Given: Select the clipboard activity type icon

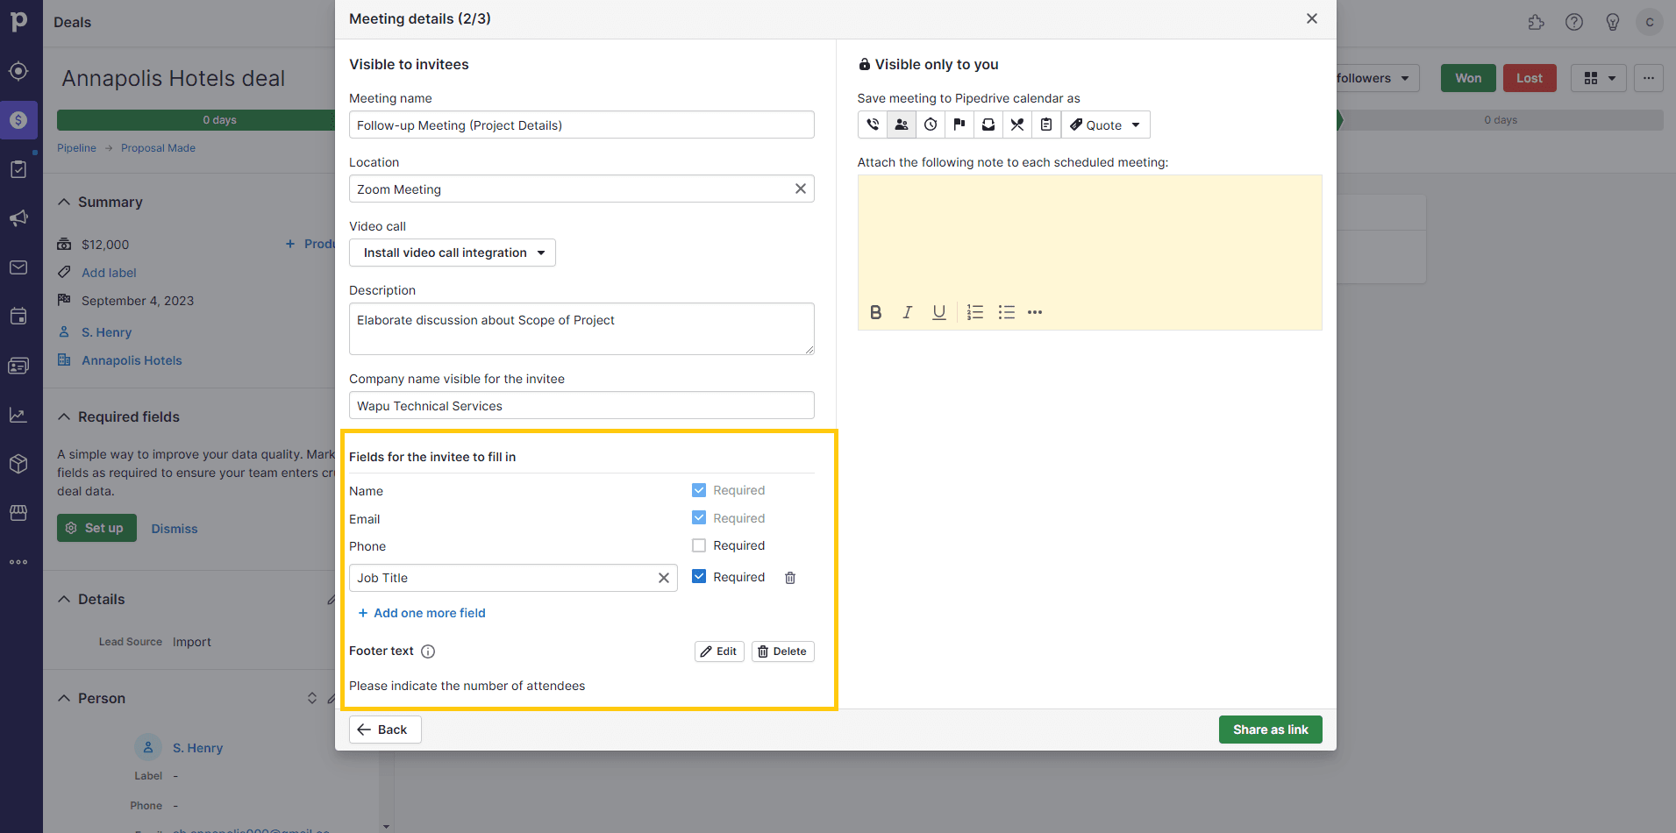Looking at the screenshot, I should click(x=1046, y=125).
